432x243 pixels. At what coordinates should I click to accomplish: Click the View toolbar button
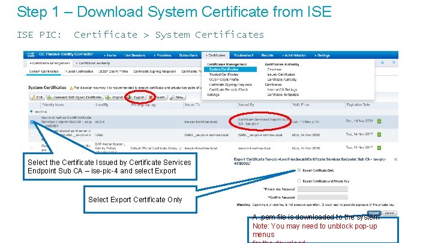pyautogui.click(x=177, y=97)
